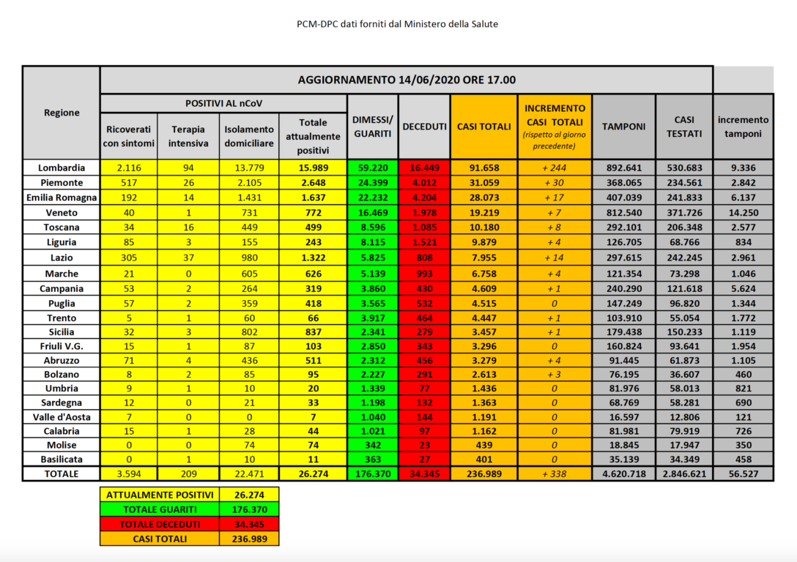The image size is (797, 562).
Task: Click total casi totali 236.989 in table
Action: pyautogui.click(x=484, y=473)
